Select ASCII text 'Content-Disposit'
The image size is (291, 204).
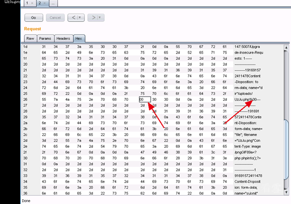click(247, 181)
